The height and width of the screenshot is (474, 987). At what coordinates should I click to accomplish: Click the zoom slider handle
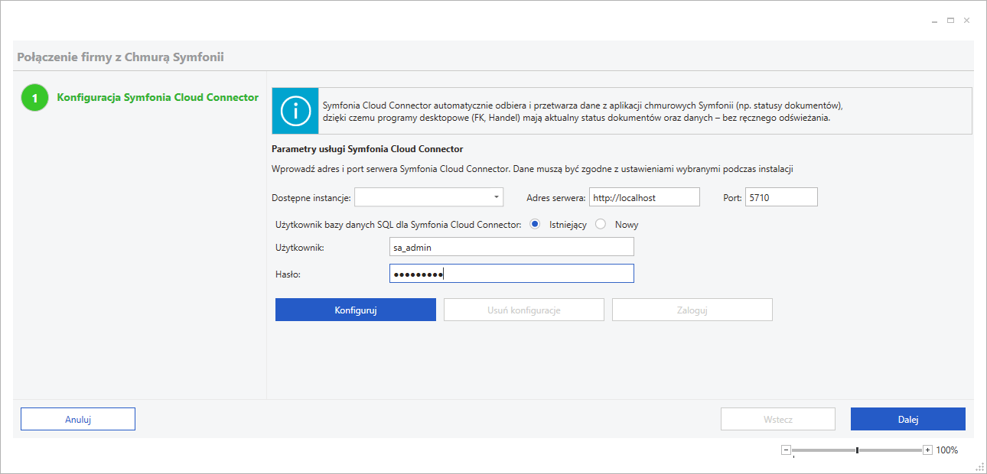pyautogui.click(x=857, y=450)
